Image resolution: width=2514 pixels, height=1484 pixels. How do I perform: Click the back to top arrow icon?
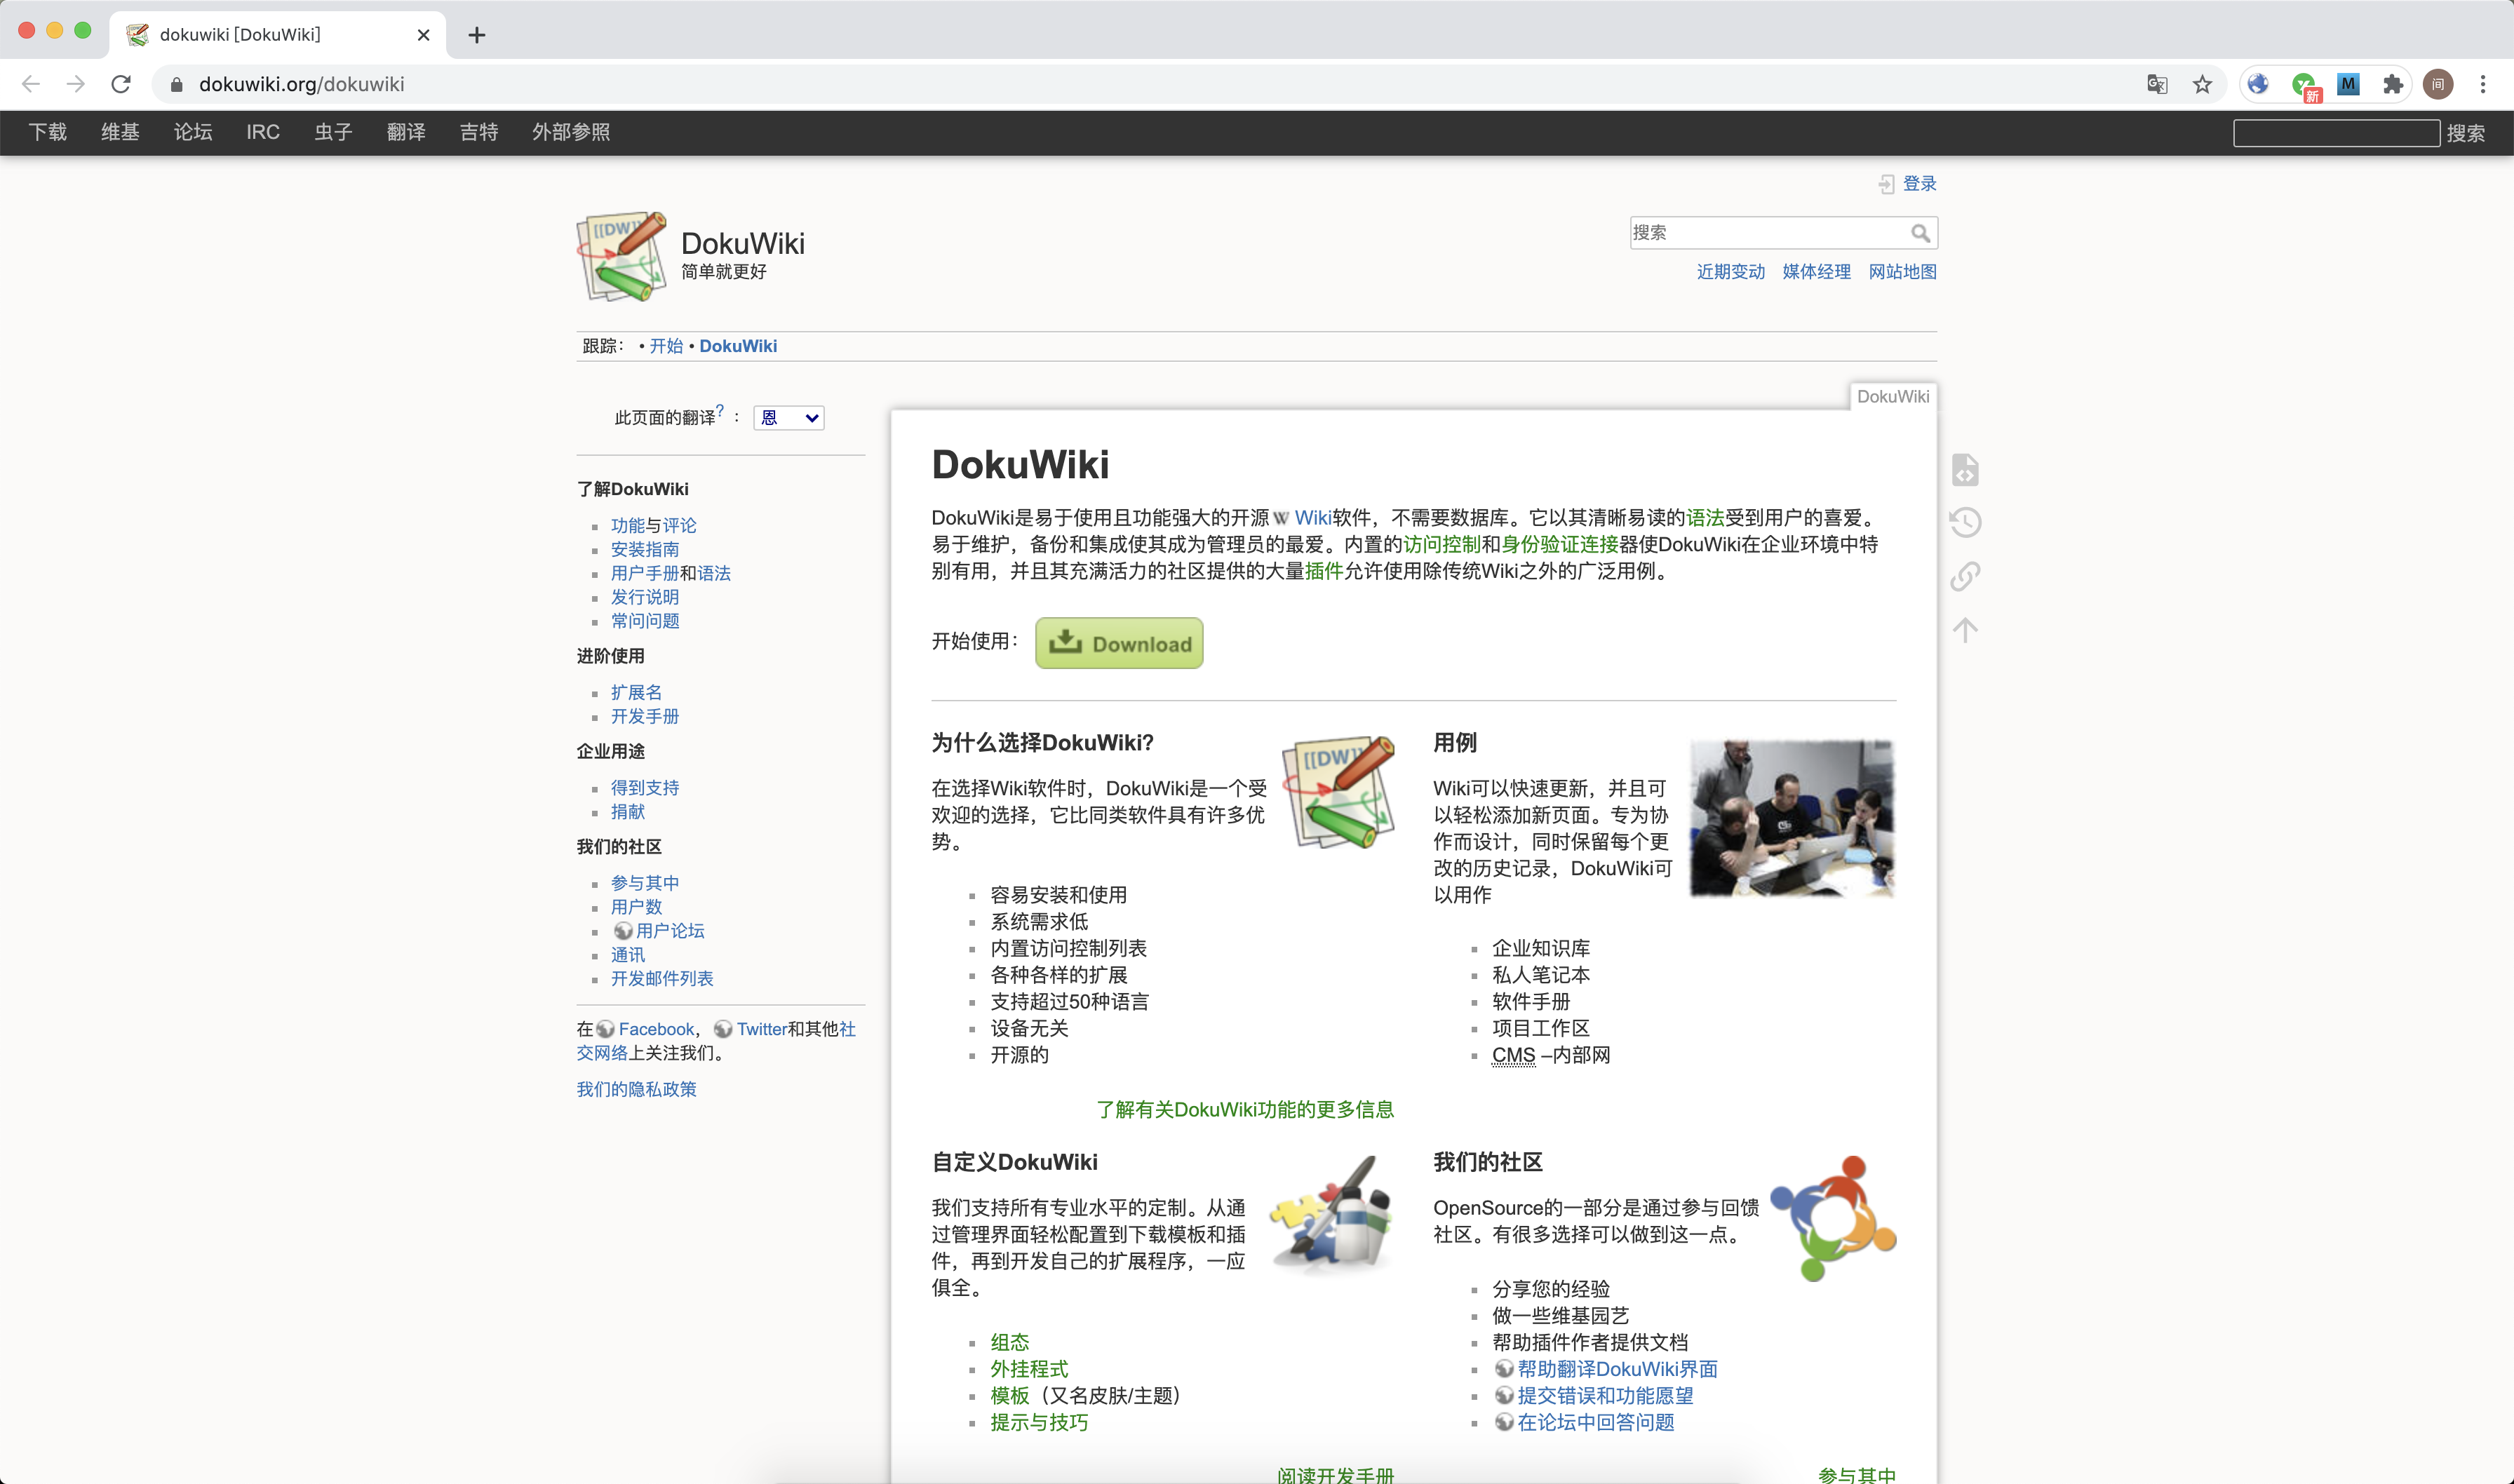click(1965, 630)
